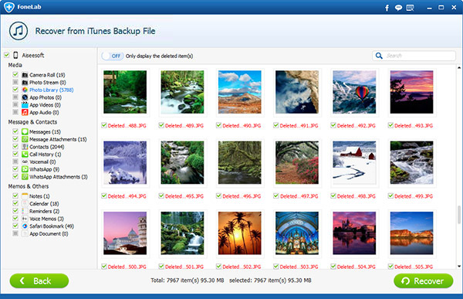Select the hot air balloon thumbnail
Screen dimensions: 463x299
click(354, 92)
